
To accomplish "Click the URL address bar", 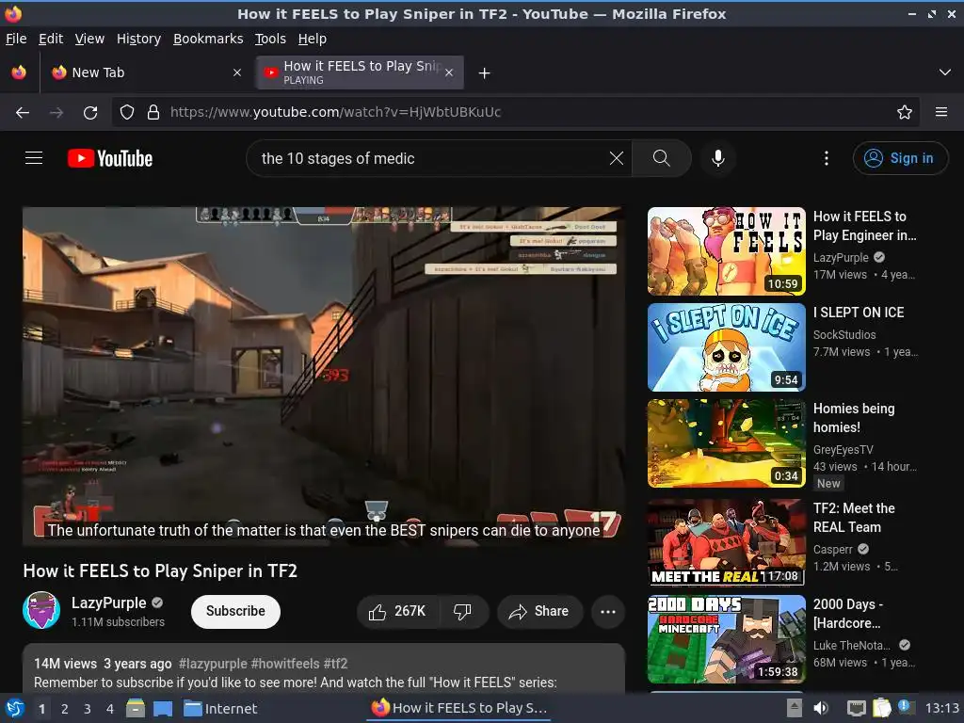I will pos(515,112).
